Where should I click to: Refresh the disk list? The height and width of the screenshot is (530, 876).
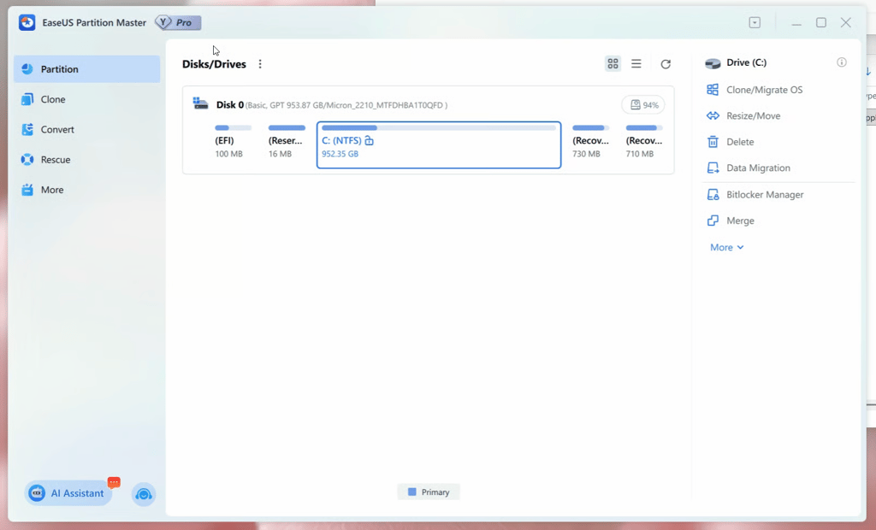click(666, 64)
